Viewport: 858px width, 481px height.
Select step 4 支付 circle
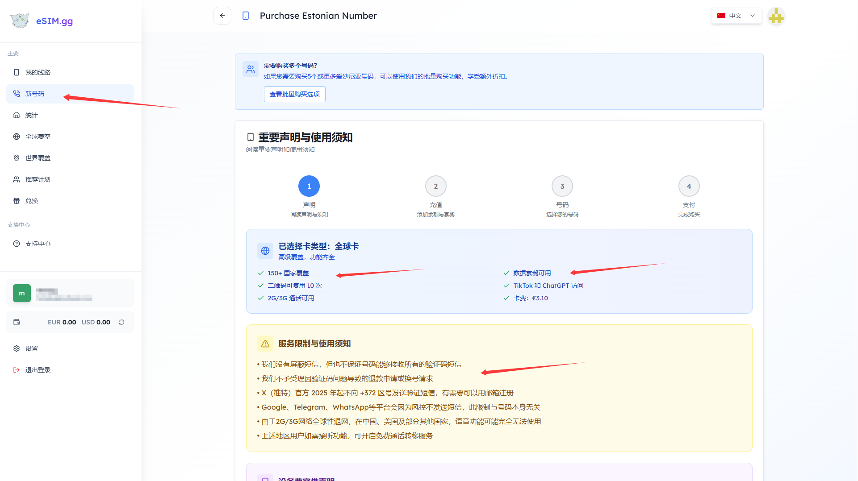(x=688, y=186)
